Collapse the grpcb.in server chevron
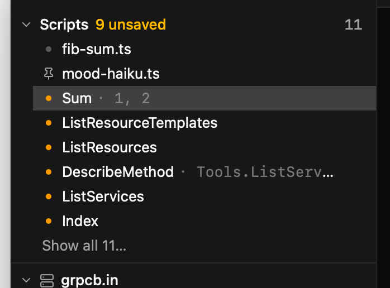Viewport: 390px width, 288px height. 26,280
